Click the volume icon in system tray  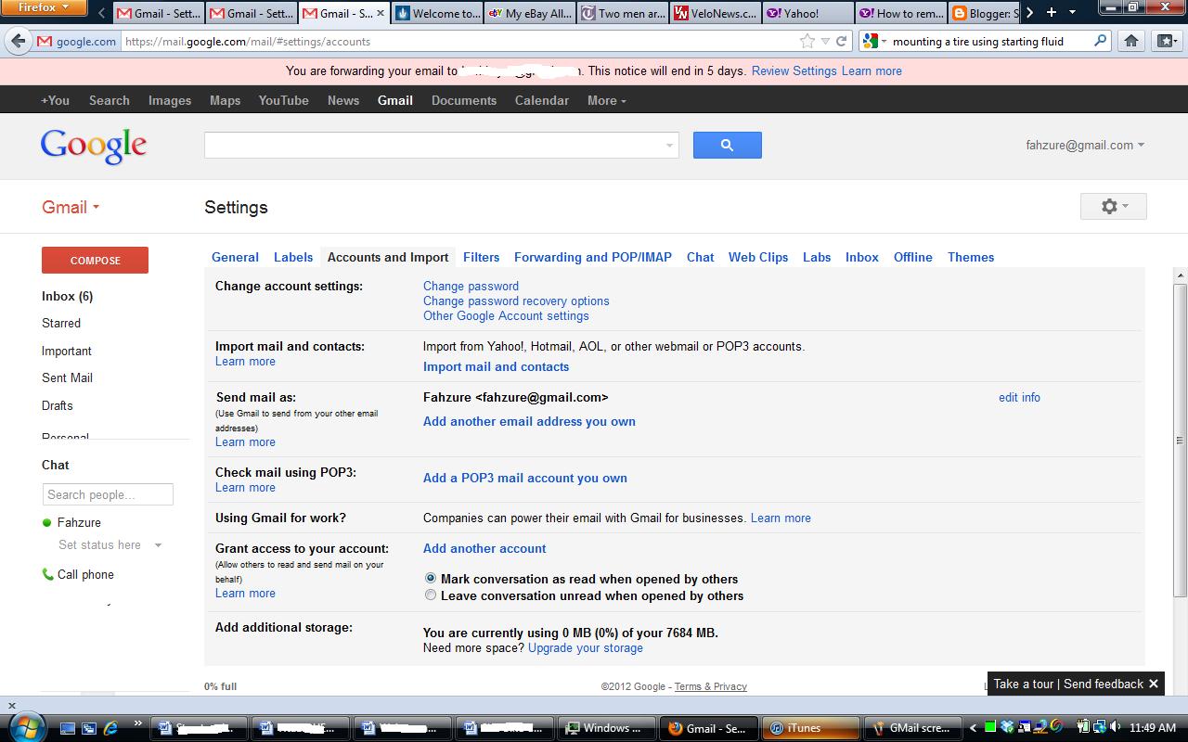click(1116, 728)
